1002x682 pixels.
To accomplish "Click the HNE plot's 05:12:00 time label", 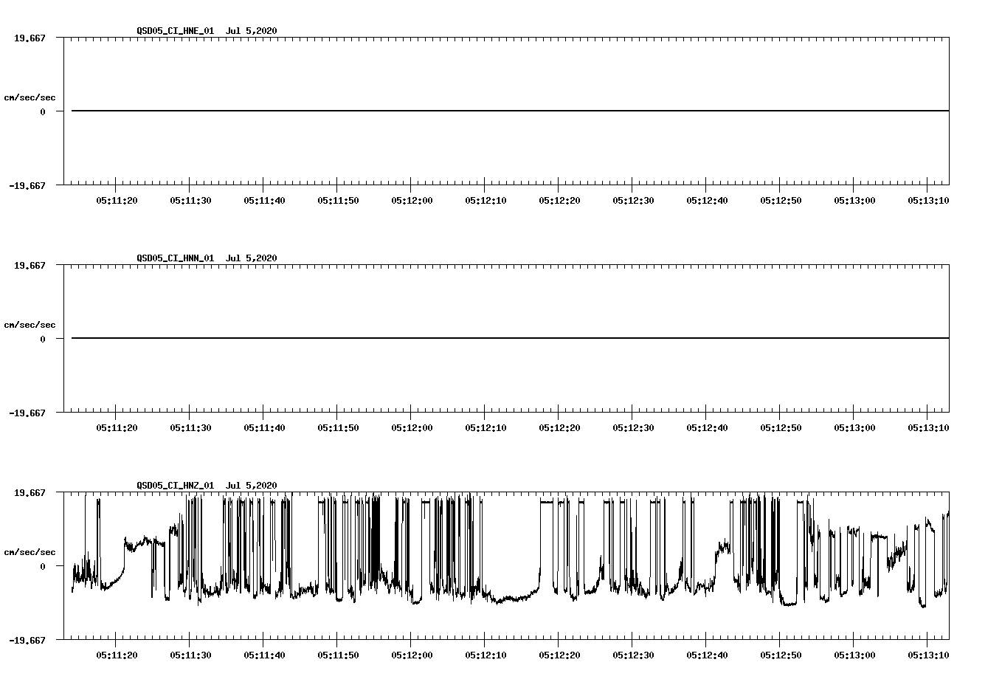I will [412, 200].
